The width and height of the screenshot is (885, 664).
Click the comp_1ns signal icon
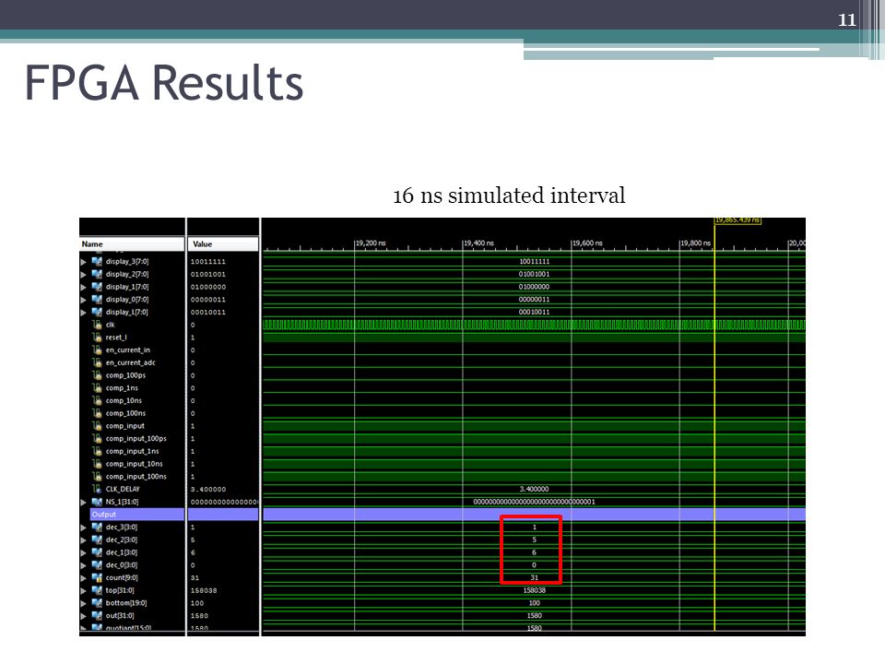coord(97,388)
